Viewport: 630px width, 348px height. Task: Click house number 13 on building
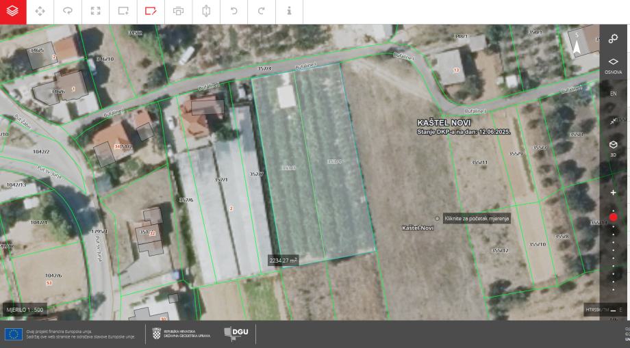point(456,70)
